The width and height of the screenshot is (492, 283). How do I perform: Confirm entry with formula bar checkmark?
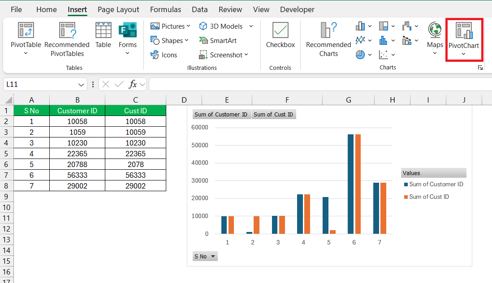119,84
